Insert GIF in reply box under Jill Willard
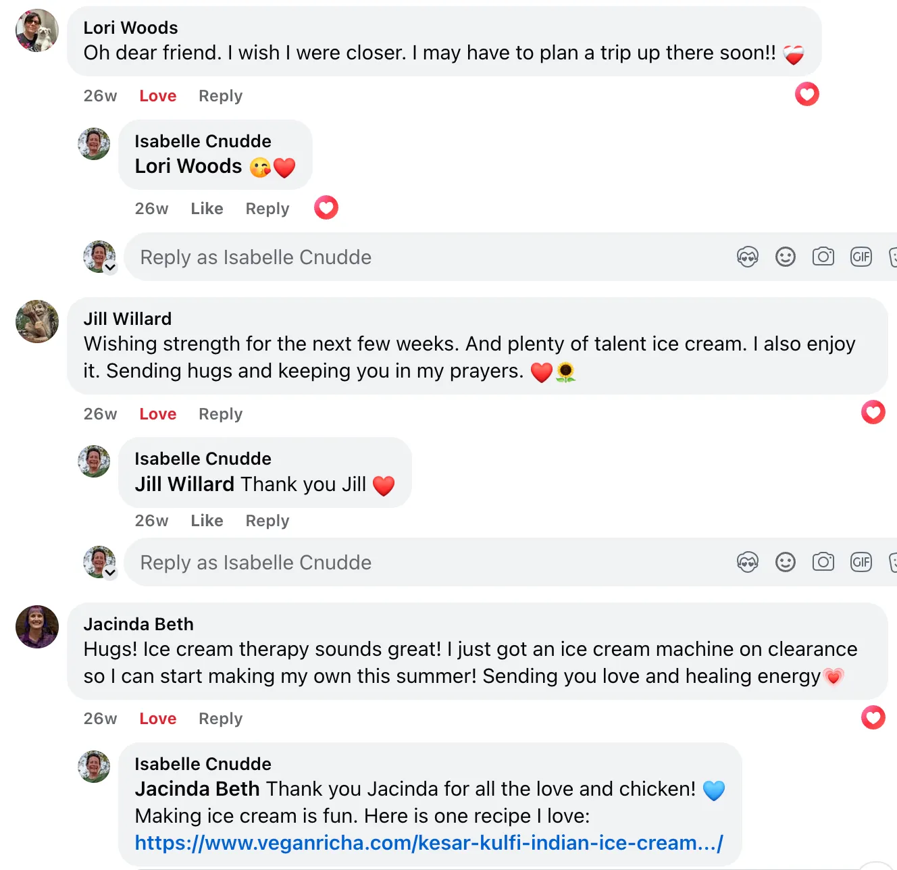Screen dimensions: 897x870 pyautogui.click(x=861, y=563)
